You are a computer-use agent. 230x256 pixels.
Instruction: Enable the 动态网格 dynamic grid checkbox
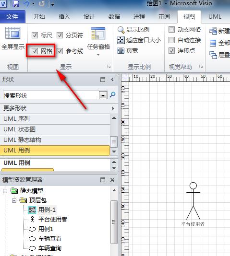point(171,30)
